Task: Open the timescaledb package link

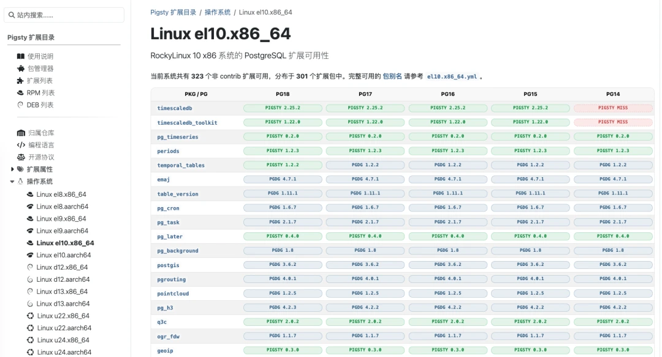Action: tap(175, 108)
